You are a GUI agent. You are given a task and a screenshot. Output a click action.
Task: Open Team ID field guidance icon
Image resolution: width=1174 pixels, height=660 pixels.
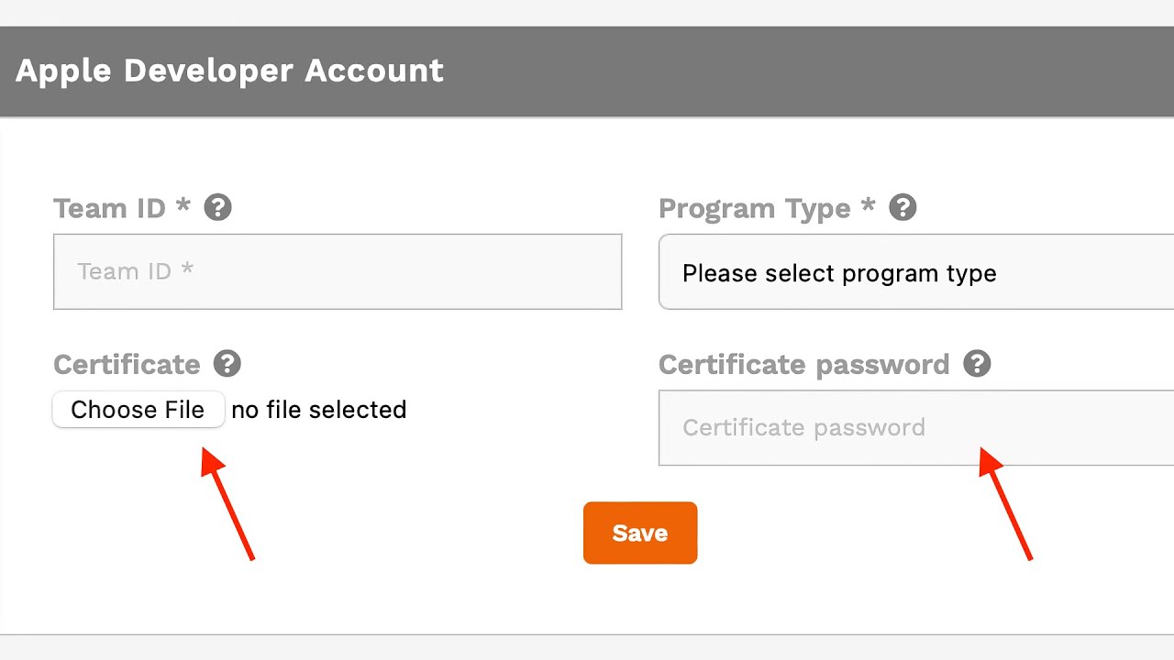click(x=217, y=207)
